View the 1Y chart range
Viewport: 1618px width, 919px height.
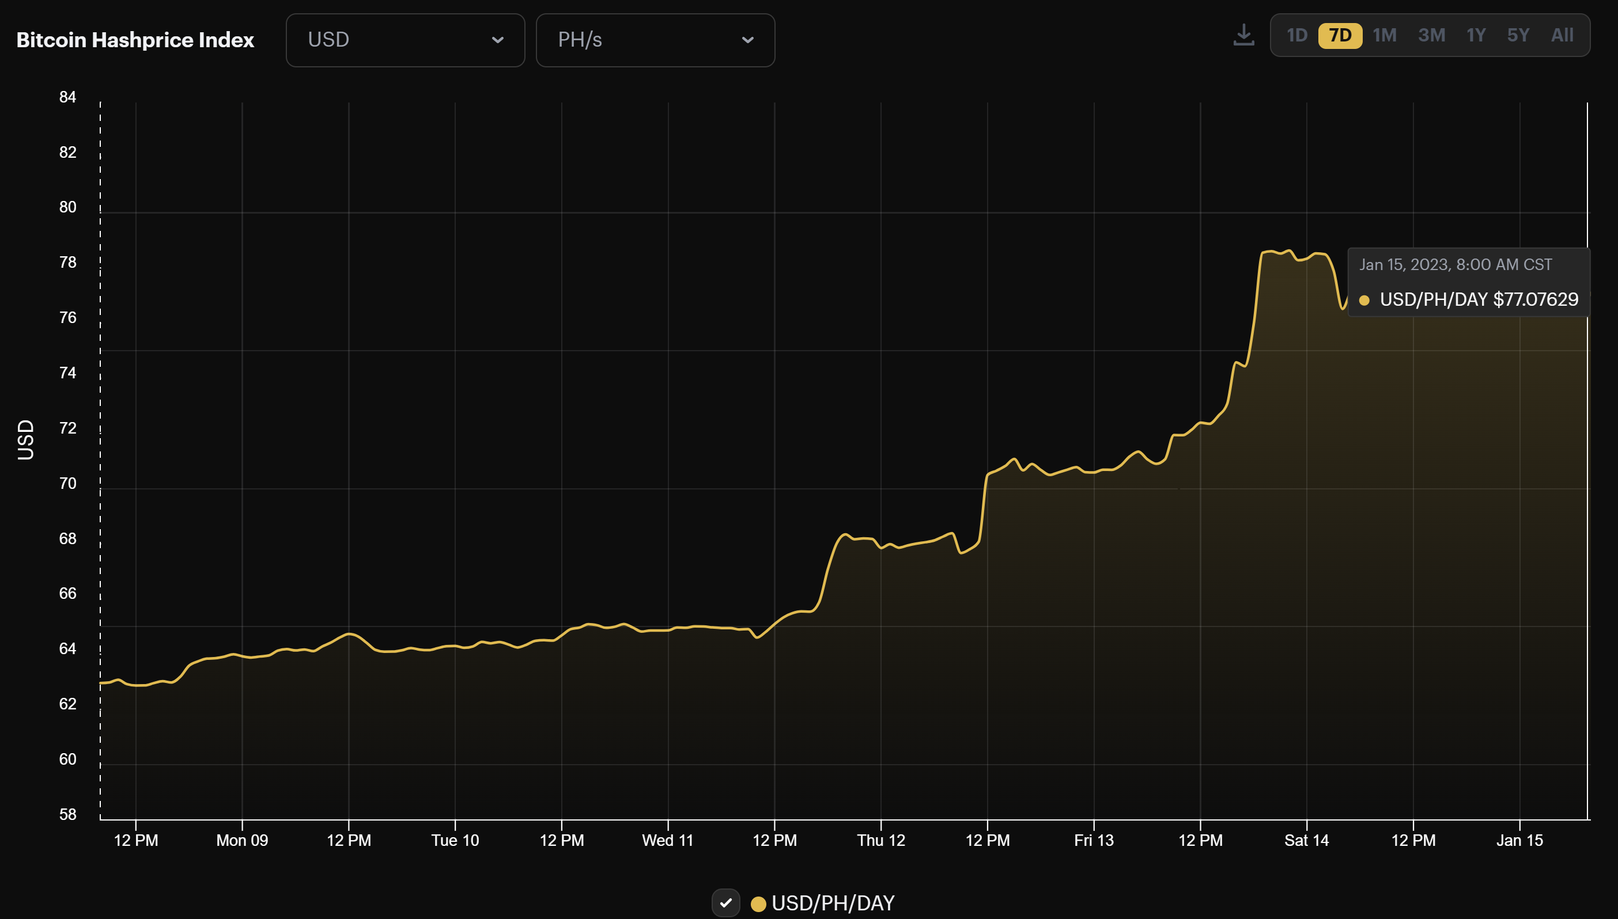[x=1477, y=35]
